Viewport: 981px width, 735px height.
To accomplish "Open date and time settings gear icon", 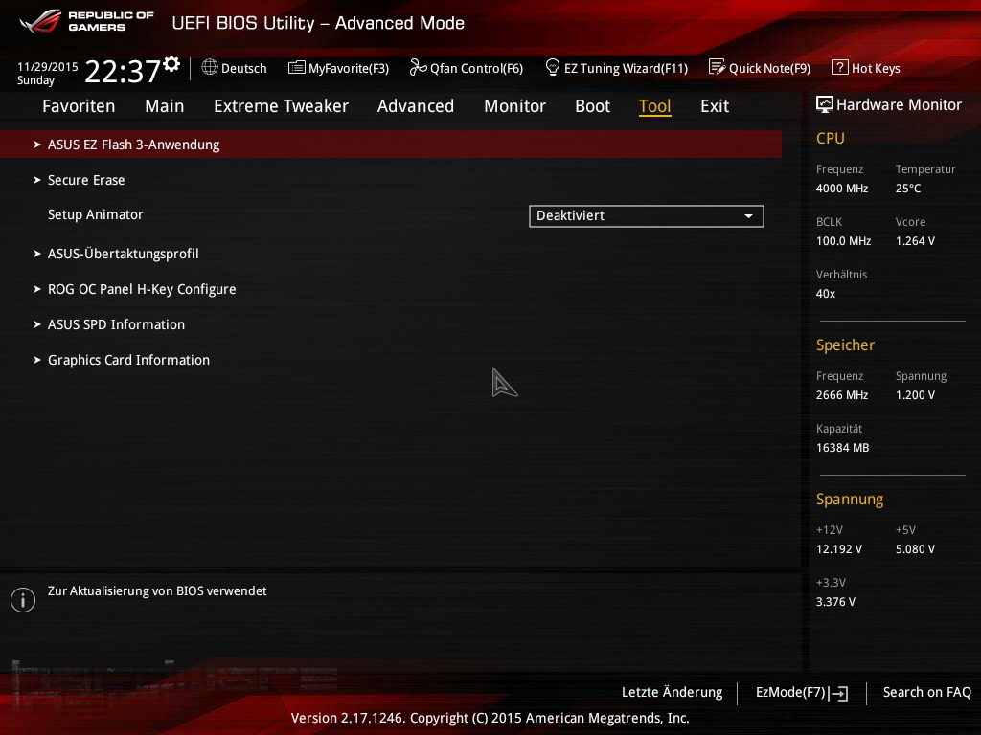I will tap(171, 64).
